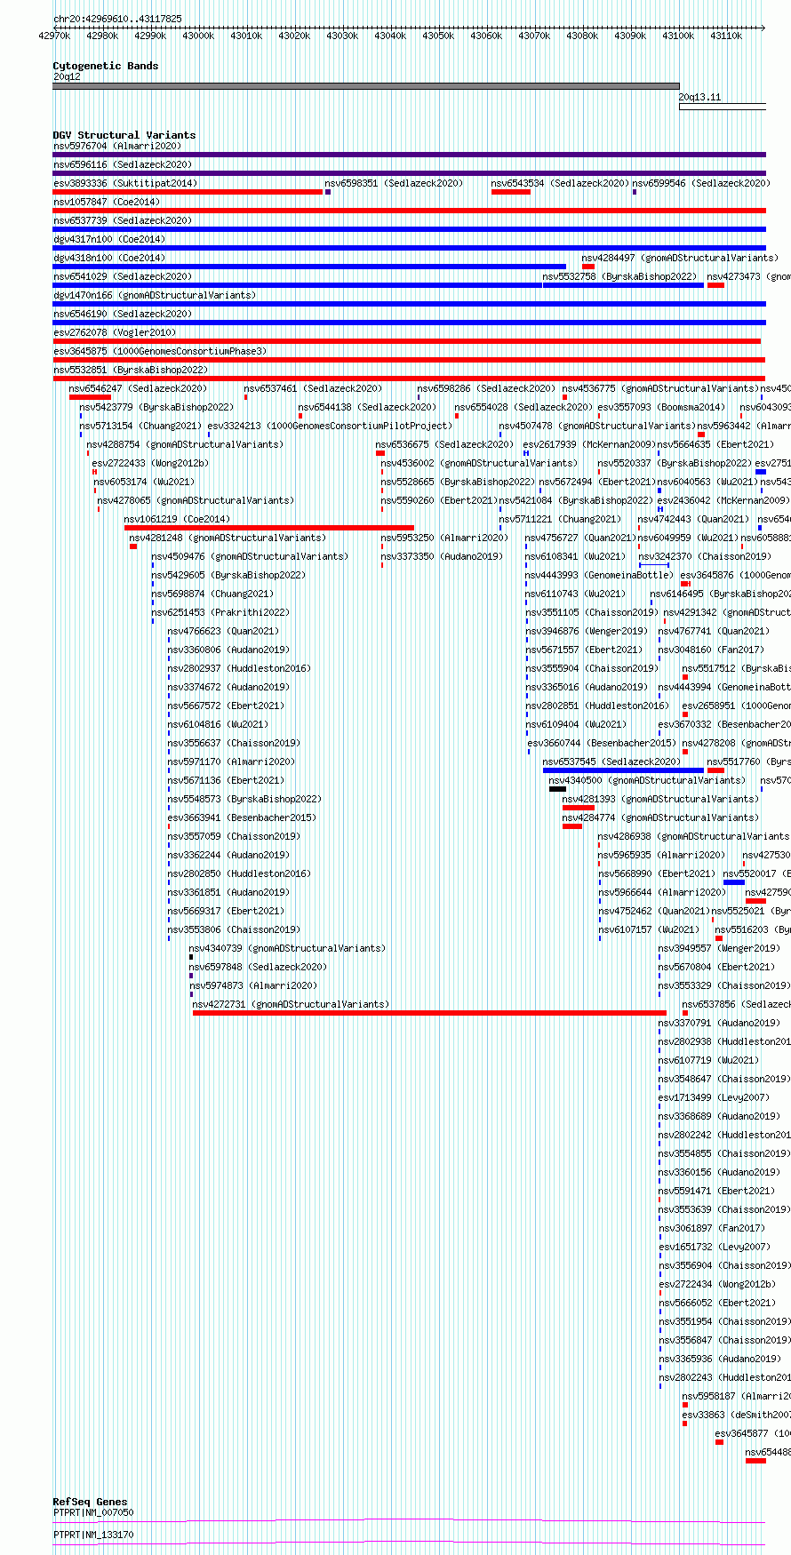Open nsv3946876 (Wenger2019) variant
The width and height of the screenshot is (791, 1555).
[587, 631]
